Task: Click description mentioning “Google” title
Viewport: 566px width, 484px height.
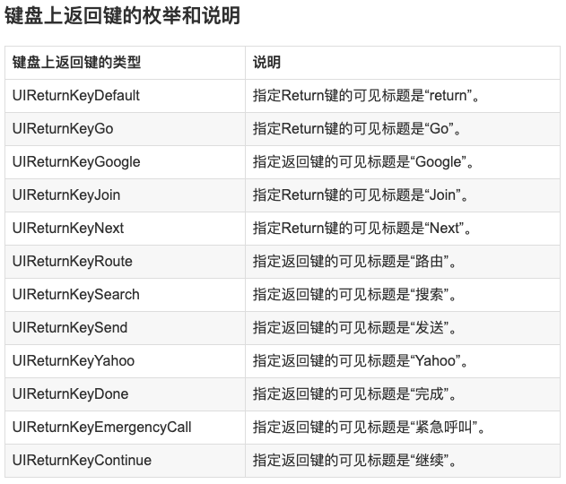Action: 403,162
